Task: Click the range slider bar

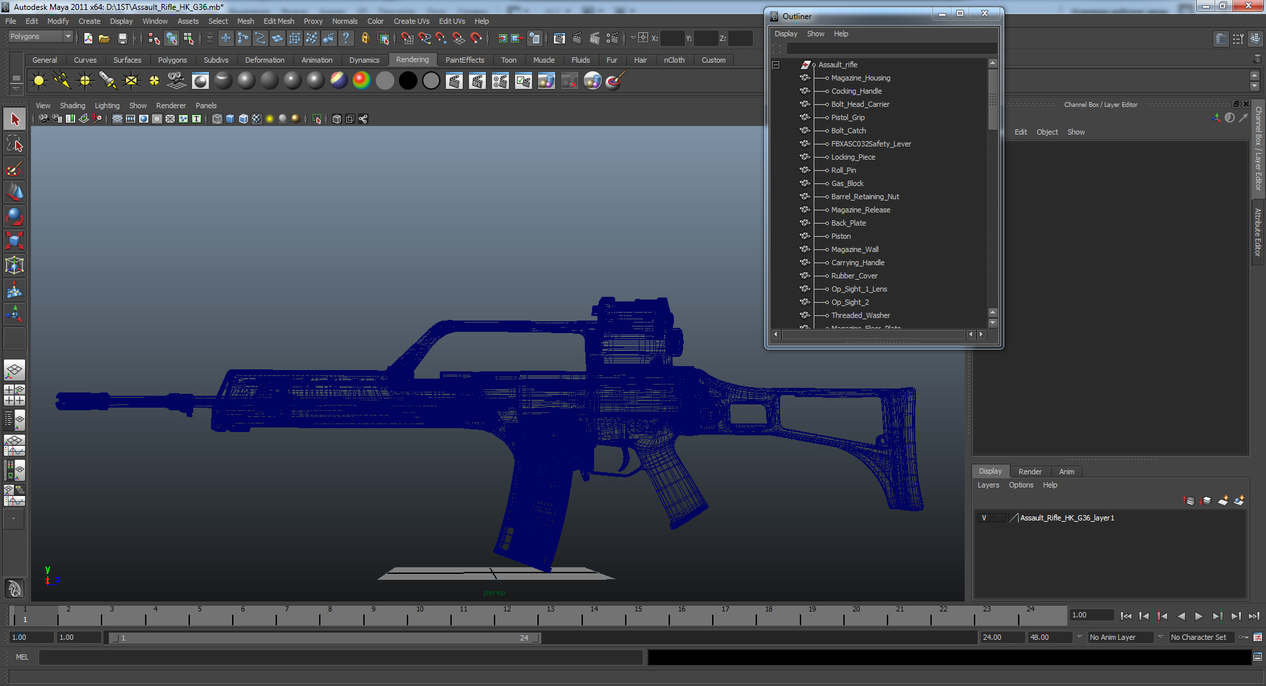Action: [324, 638]
